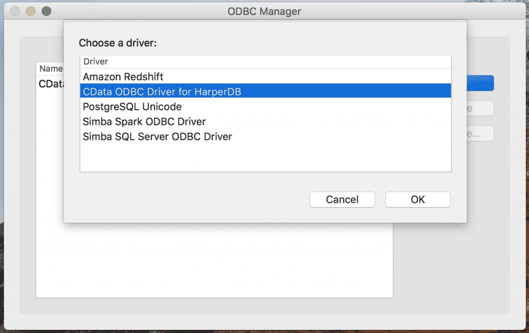Select Amazon Redshift driver

(123, 77)
